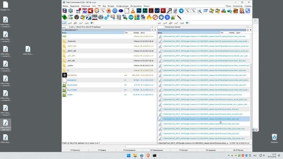The height and width of the screenshot is (159, 283).
Task: Launch Adobe Flash toolbar icon
Action: 163,11
